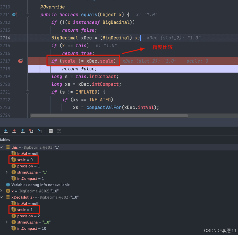Expand stringCache under xDec
The width and height of the screenshot is (238, 235).
coord(7,222)
